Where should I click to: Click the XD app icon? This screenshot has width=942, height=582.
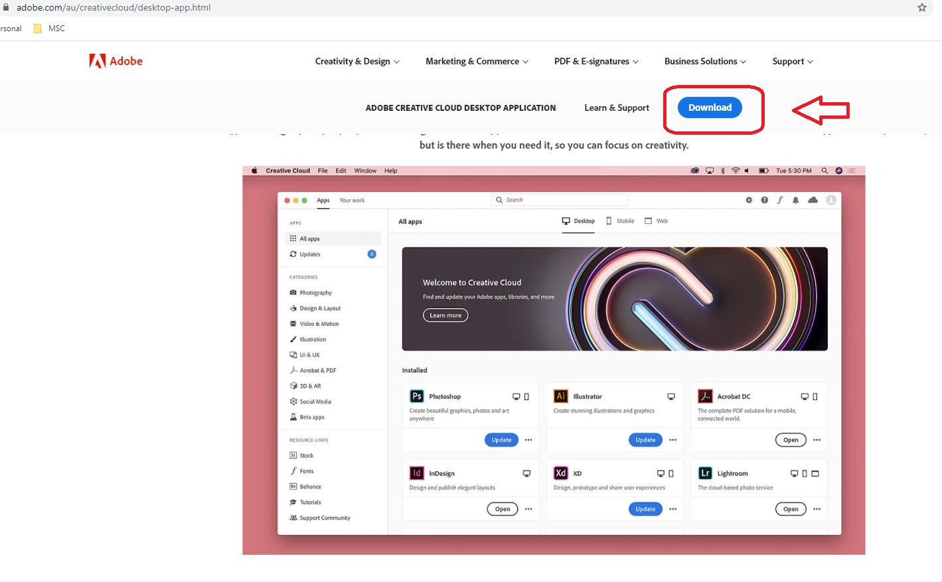click(x=561, y=473)
